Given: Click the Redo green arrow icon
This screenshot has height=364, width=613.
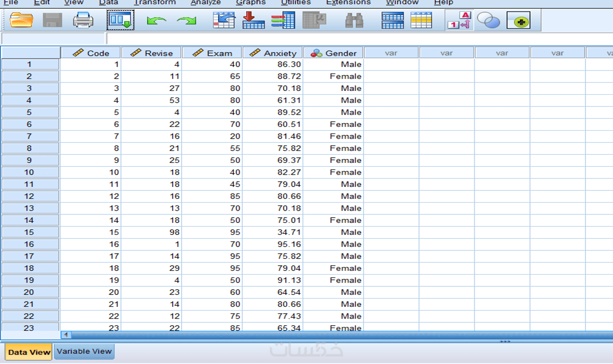Looking at the screenshot, I should 187,21.
